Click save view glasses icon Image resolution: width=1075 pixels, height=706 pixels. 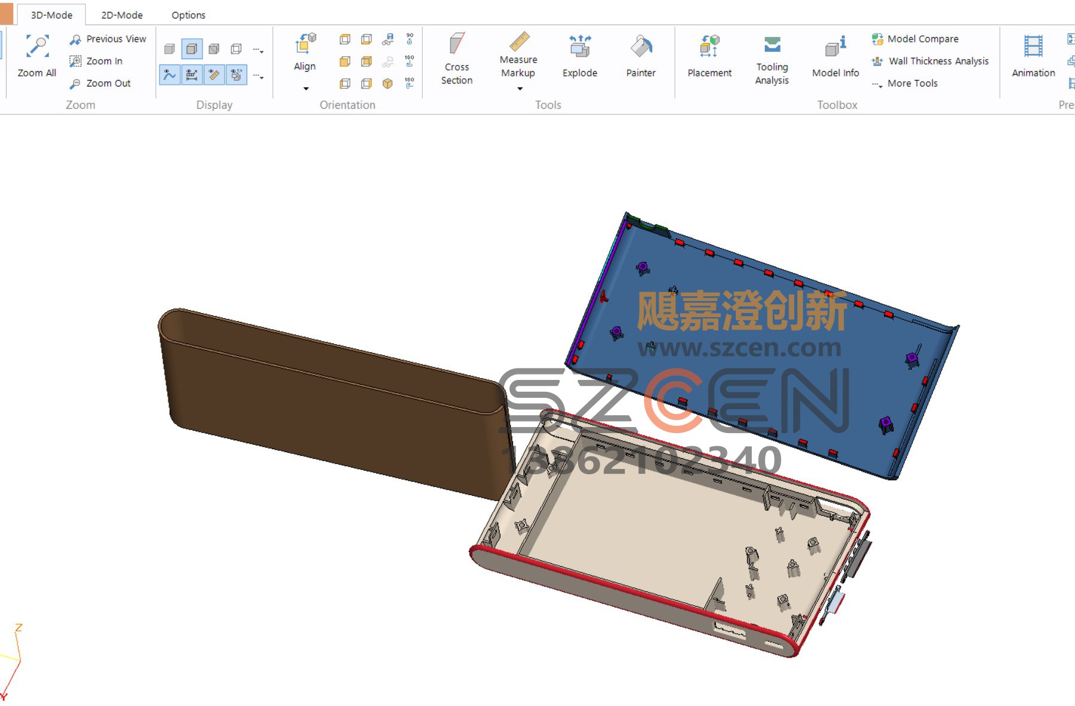click(388, 39)
